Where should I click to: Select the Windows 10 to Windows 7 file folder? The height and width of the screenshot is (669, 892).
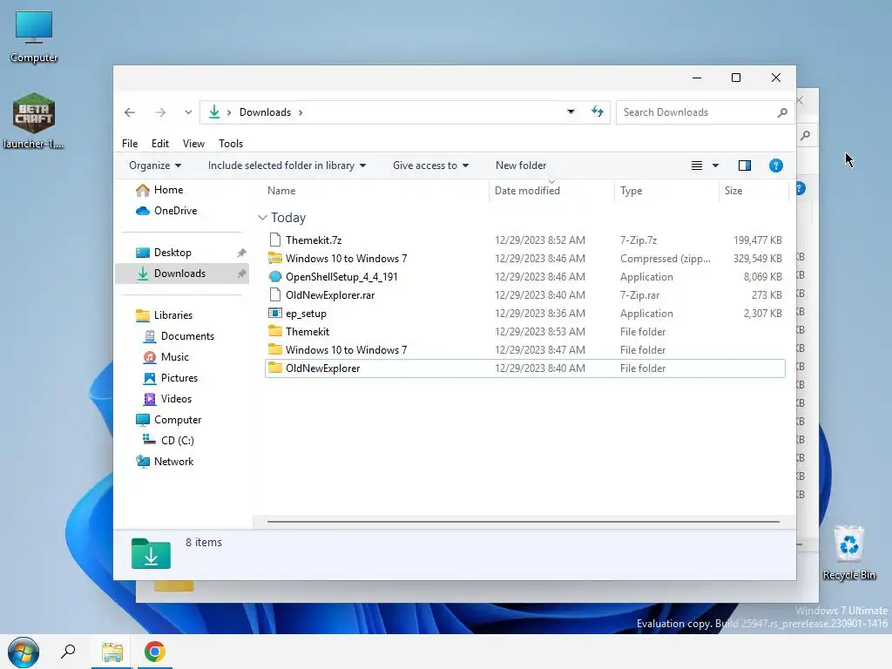[x=525, y=350]
